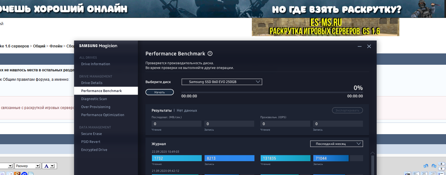446x175 pixels.
Task: Open the Encrypted Drive page
Action: tap(94, 150)
